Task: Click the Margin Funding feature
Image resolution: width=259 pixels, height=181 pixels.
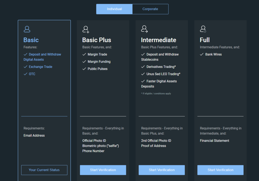Action: coord(99,62)
